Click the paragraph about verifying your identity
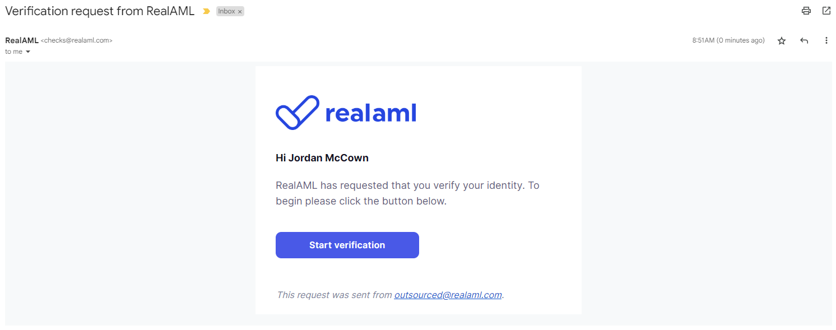This screenshot has height=330, width=836. click(407, 193)
